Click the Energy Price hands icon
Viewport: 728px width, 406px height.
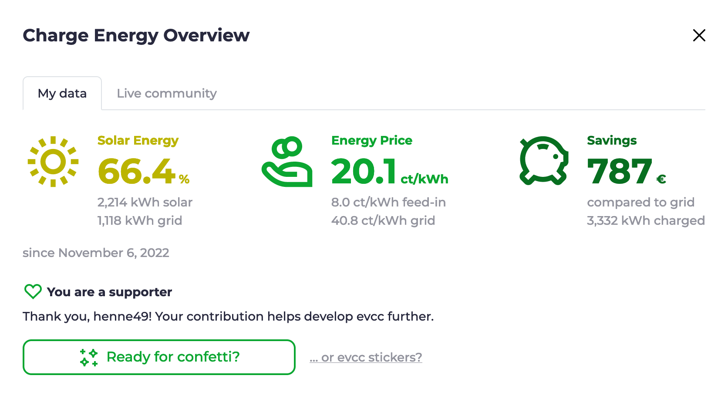pyautogui.click(x=286, y=161)
